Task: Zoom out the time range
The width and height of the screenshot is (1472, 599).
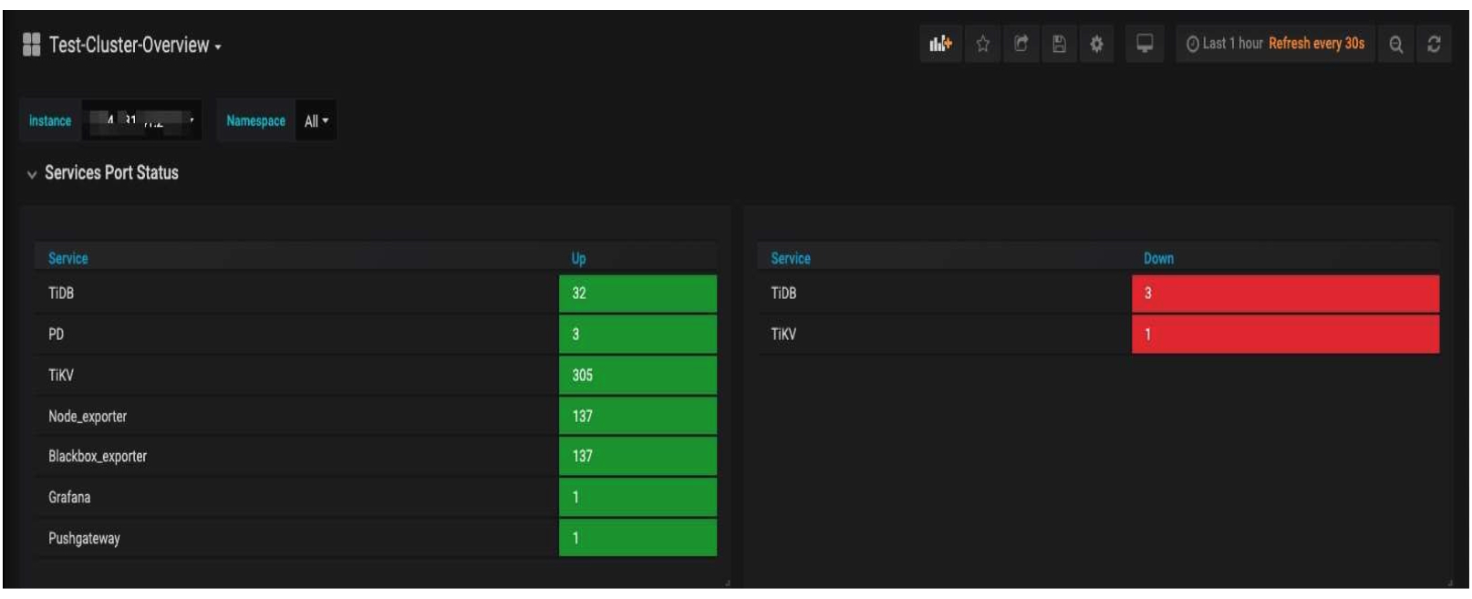Action: coord(1395,44)
